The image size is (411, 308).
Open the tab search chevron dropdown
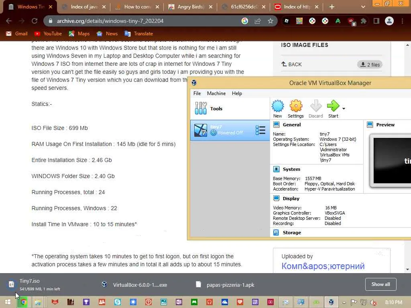click(x=363, y=7)
